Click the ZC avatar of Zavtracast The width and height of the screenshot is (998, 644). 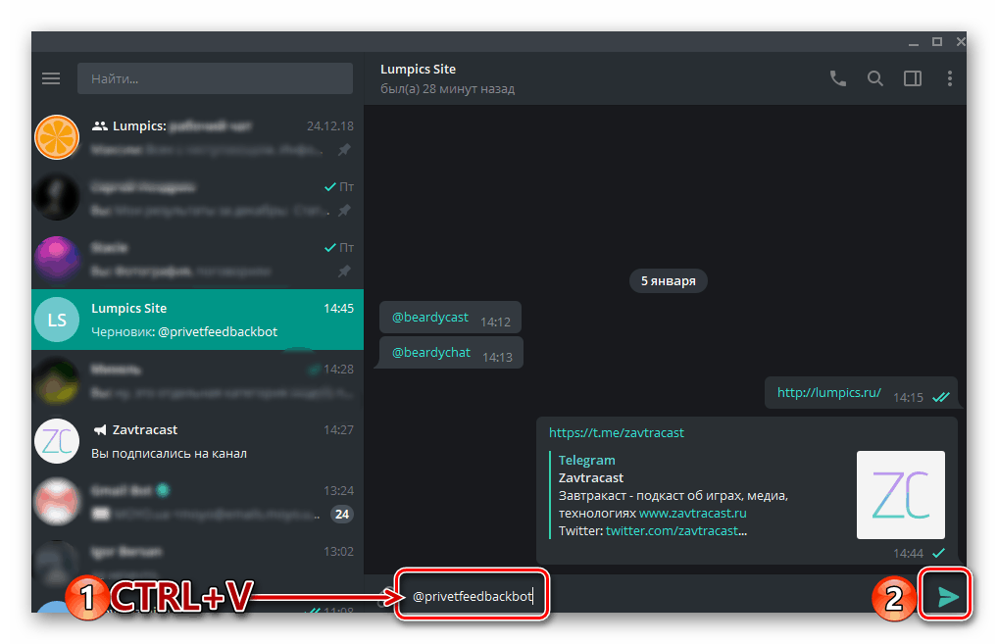(x=57, y=441)
